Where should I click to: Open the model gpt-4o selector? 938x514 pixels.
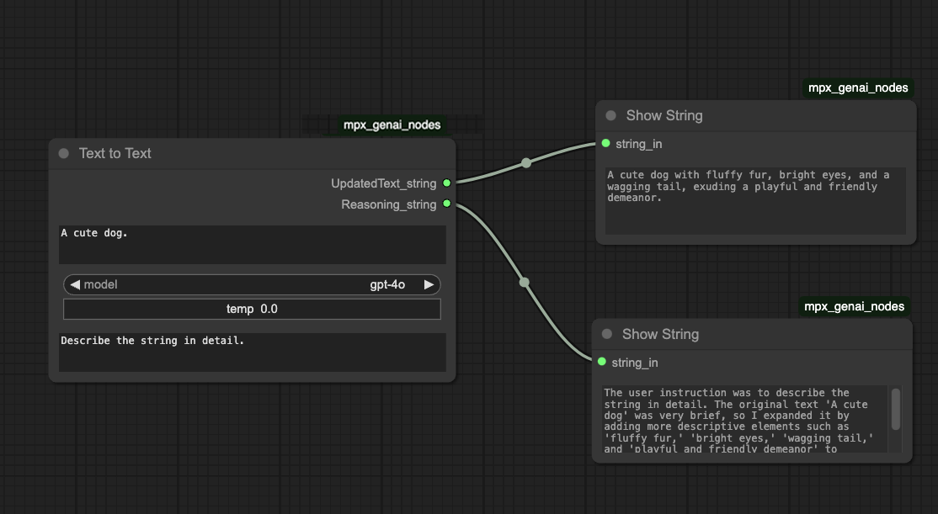pos(252,284)
